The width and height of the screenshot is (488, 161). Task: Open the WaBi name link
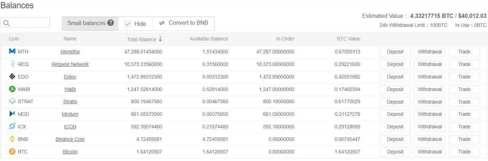(x=70, y=89)
